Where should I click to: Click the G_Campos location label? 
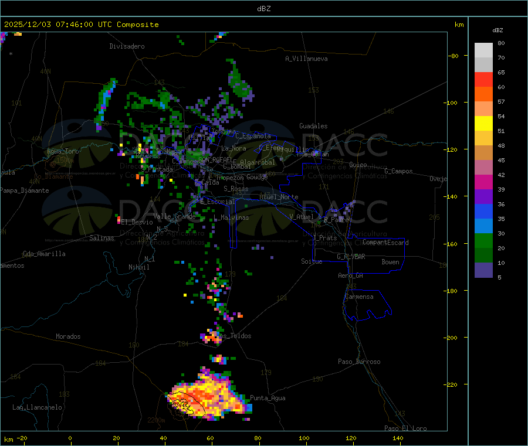pyautogui.click(x=398, y=171)
